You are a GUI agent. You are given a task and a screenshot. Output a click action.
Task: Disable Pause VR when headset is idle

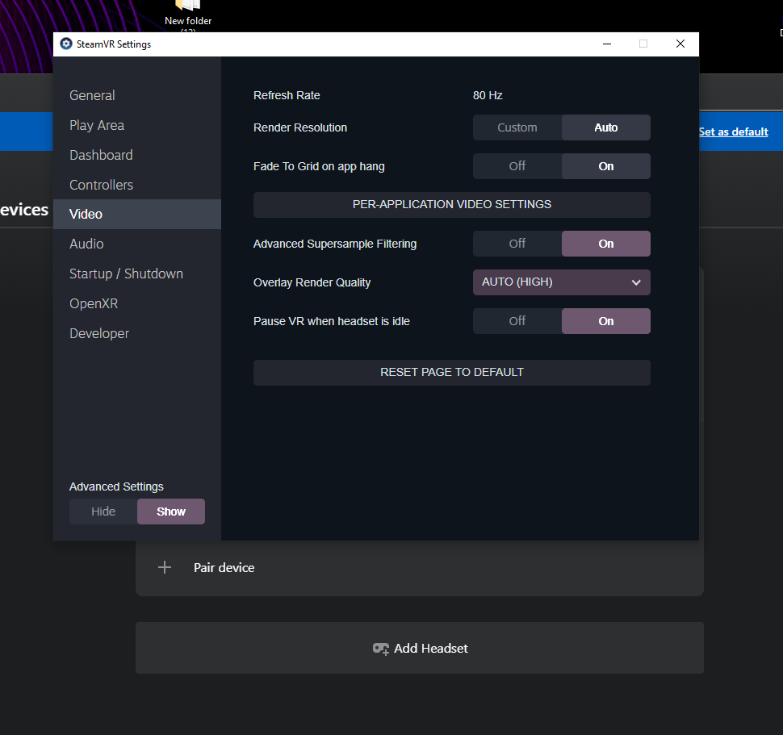(x=517, y=321)
